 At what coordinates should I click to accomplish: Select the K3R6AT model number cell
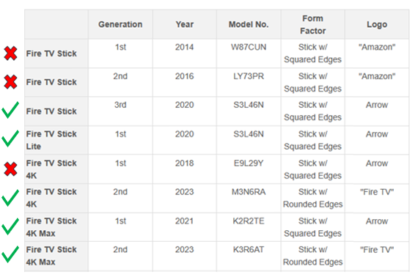pyautogui.click(x=249, y=257)
